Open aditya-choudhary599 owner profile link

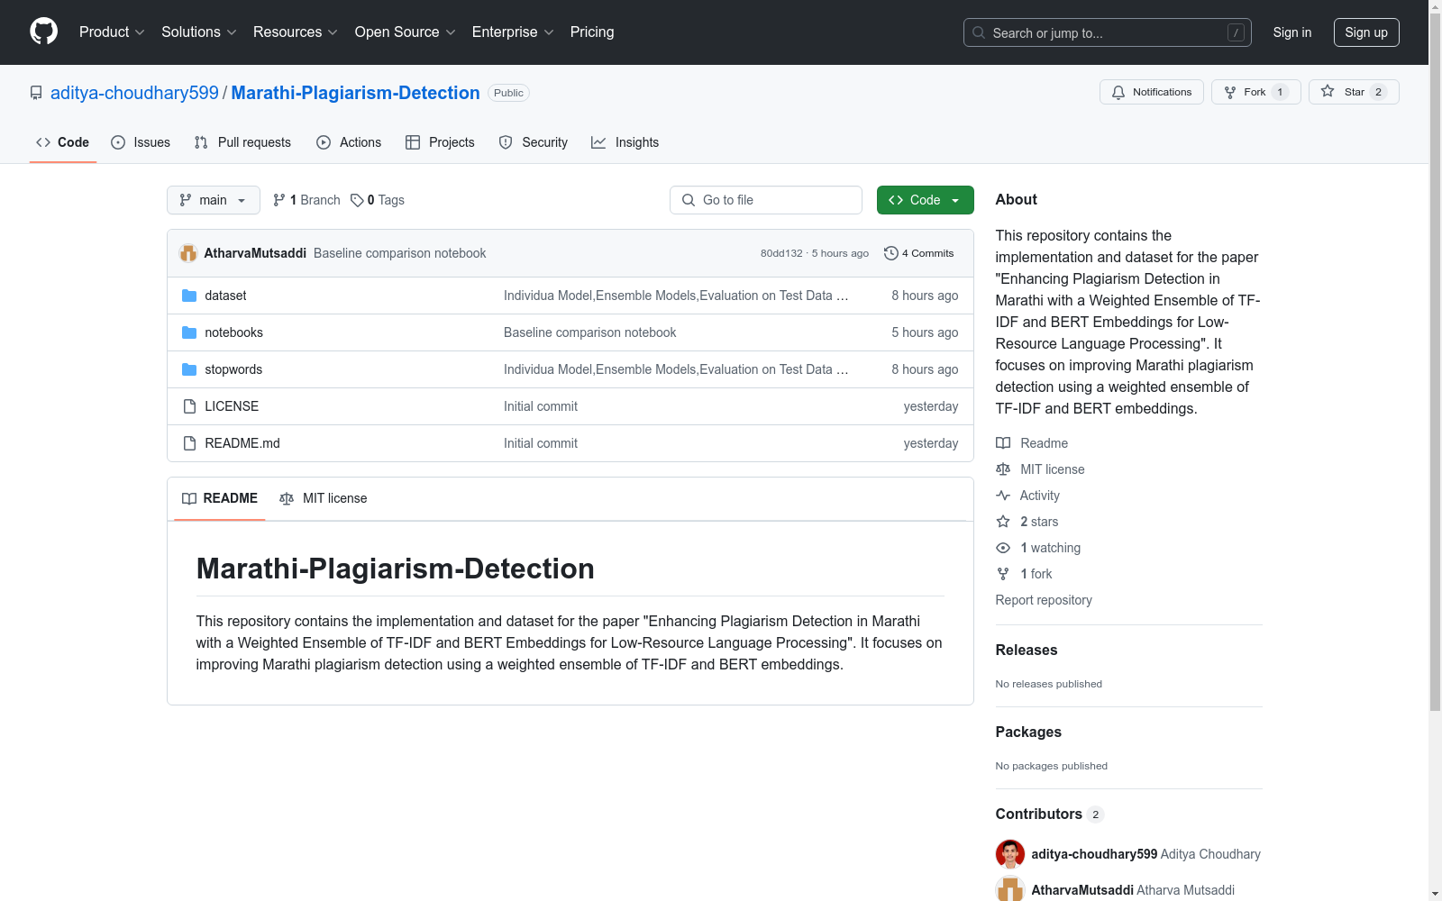coord(134,93)
